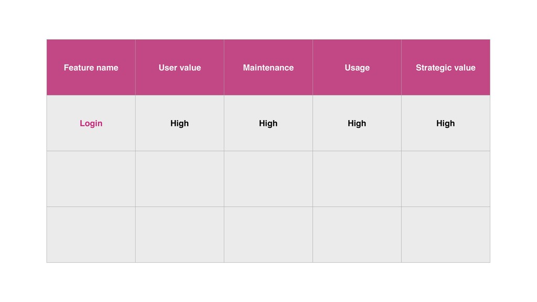Select High under User value
The height and width of the screenshot is (302, 537).
point(179,123)
